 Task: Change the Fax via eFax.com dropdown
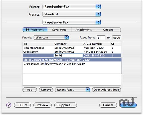[x=51, y=38]
